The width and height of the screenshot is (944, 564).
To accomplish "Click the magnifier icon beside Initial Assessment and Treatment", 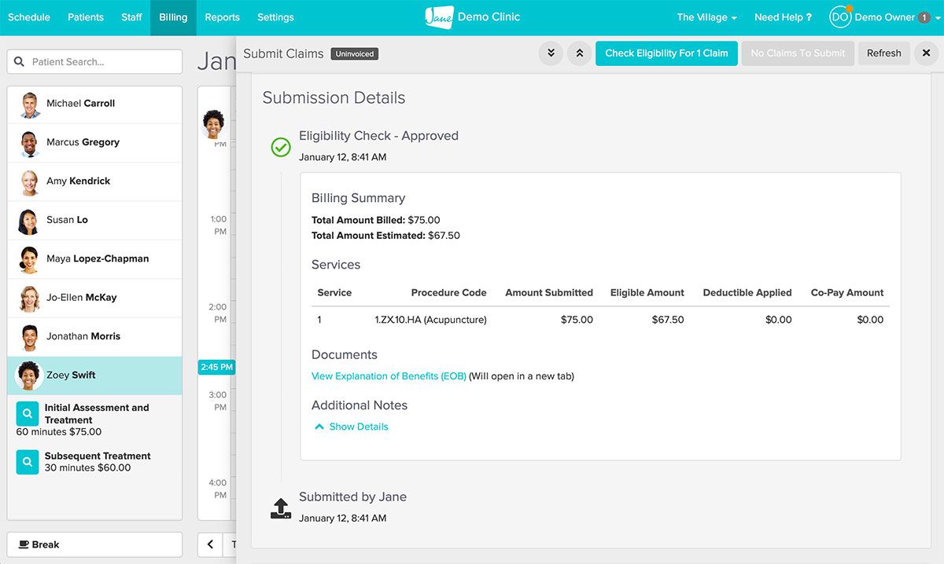I will (x=28, y=414).
